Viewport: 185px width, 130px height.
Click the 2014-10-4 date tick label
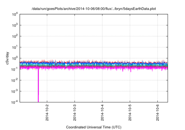pos(102,113)
